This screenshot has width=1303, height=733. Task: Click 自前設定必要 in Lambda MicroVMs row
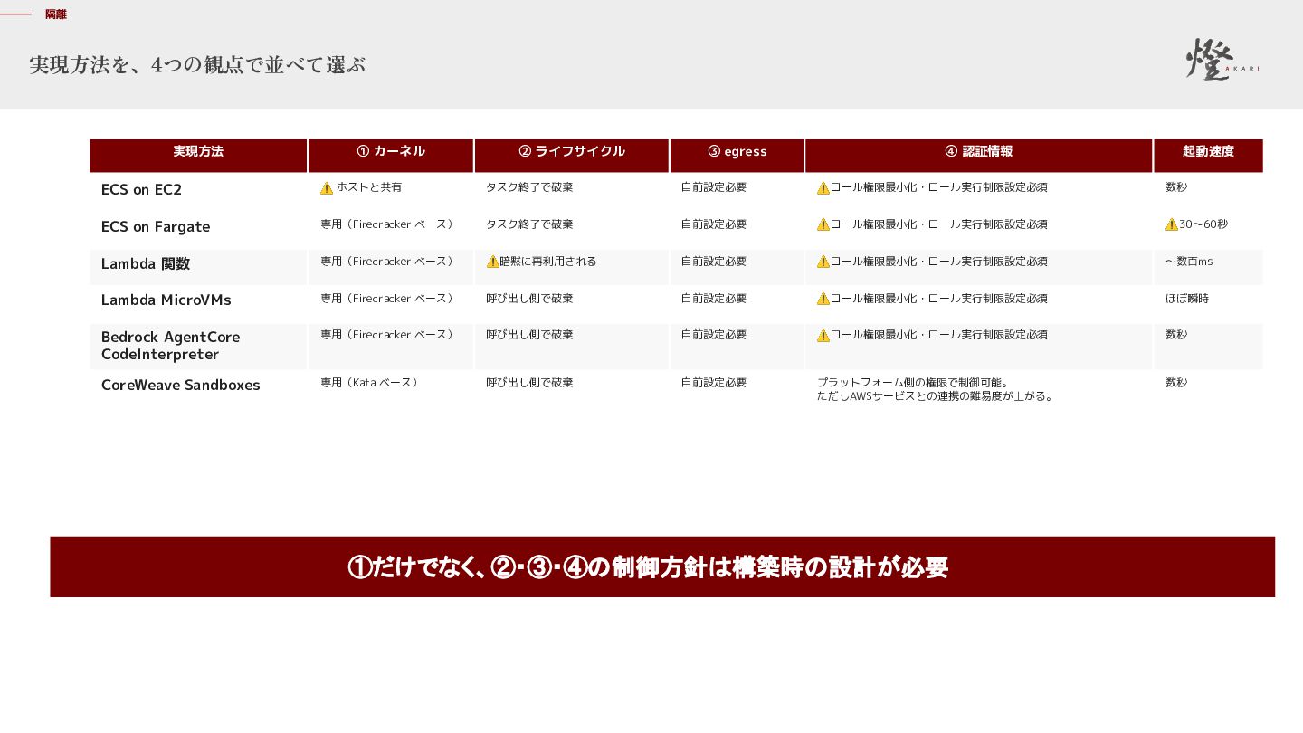click(x=714, y=299)
